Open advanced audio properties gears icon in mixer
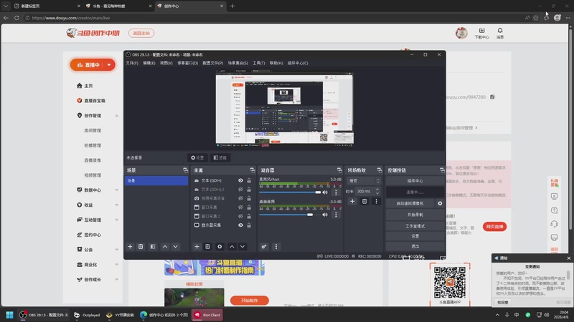Viewport: 574px width, 322px height. (x=264, y=247)
